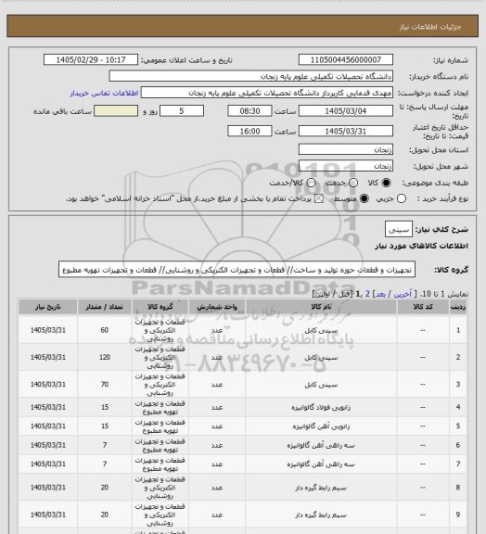The width and height of the screenshot is (486, 534).
Task: Click the بعد pagination link
Action: tap(380, 294)
